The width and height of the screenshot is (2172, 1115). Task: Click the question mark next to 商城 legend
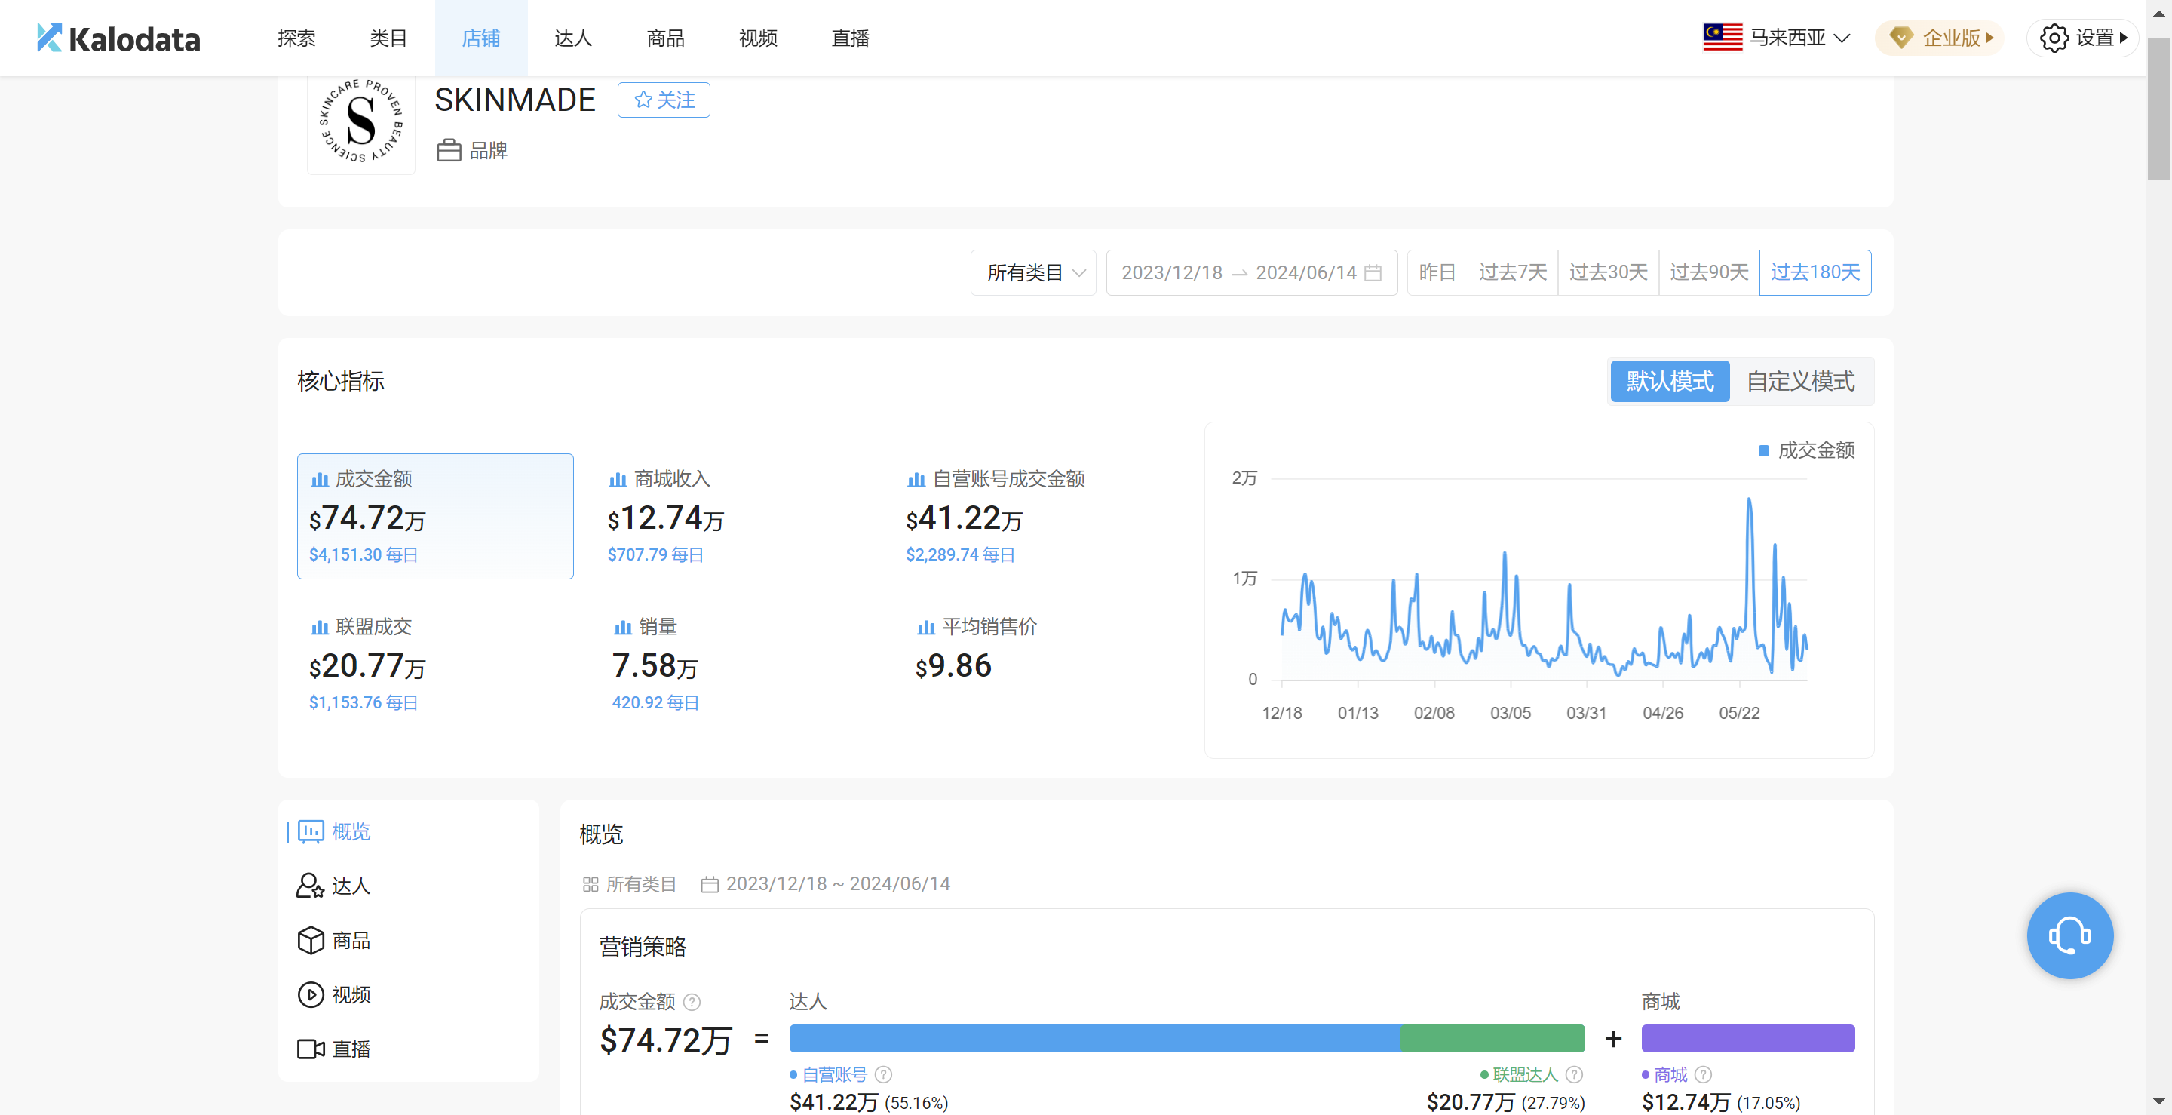(1702, 1074)
